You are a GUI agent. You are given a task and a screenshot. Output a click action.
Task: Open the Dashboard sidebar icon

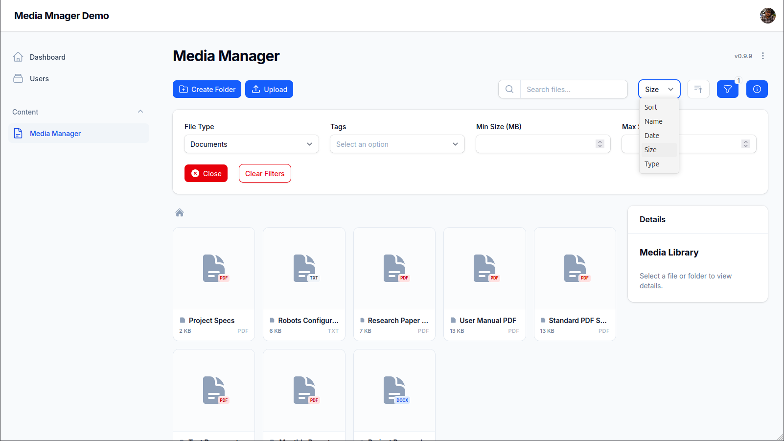point(18,57)
